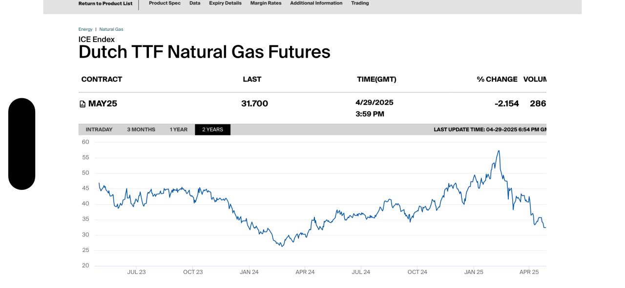The image size is (625, 288).
Task: Open the Expiry Details tab
Action: point(225,3)
